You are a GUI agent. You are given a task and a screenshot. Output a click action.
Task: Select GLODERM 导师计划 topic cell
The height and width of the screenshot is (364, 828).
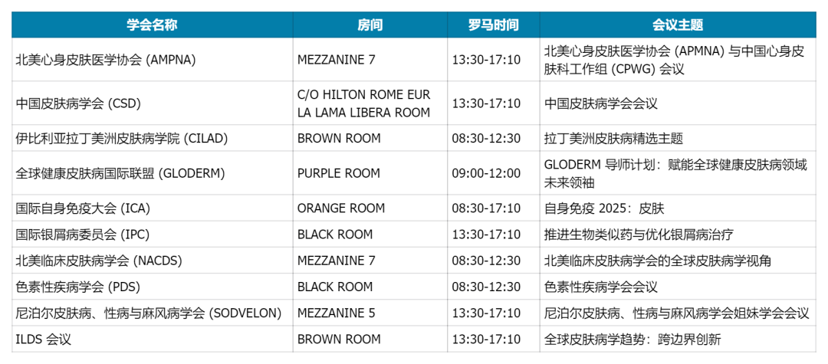click(678, 173)
